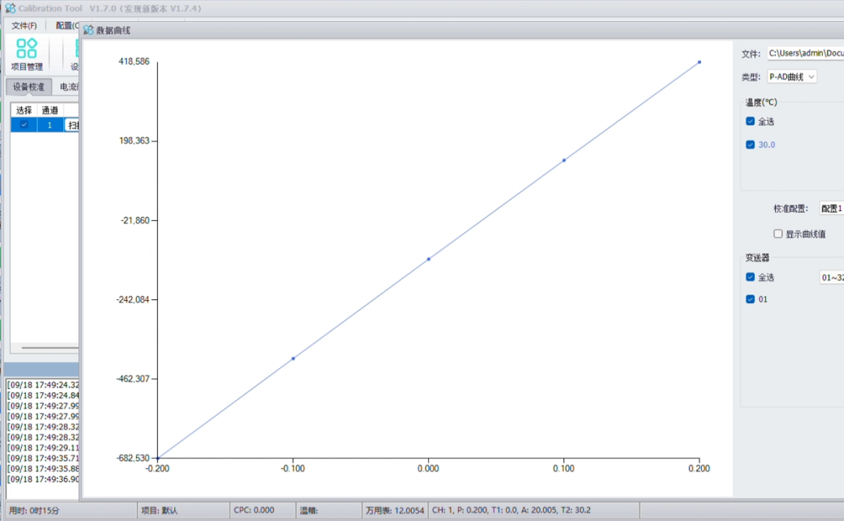The width and height of the screenshot is (844, 521).
Task: Switch to the 设备校准 tab
Action: pyautogui.click(x=29, y=87)
